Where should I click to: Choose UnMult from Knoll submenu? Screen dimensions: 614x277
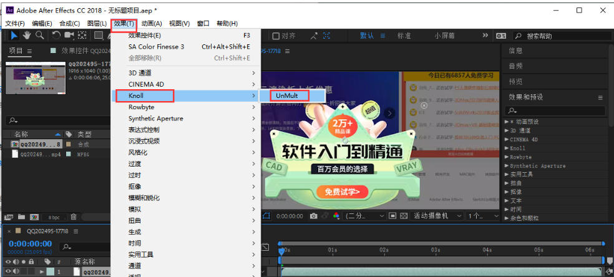(289, 95)
